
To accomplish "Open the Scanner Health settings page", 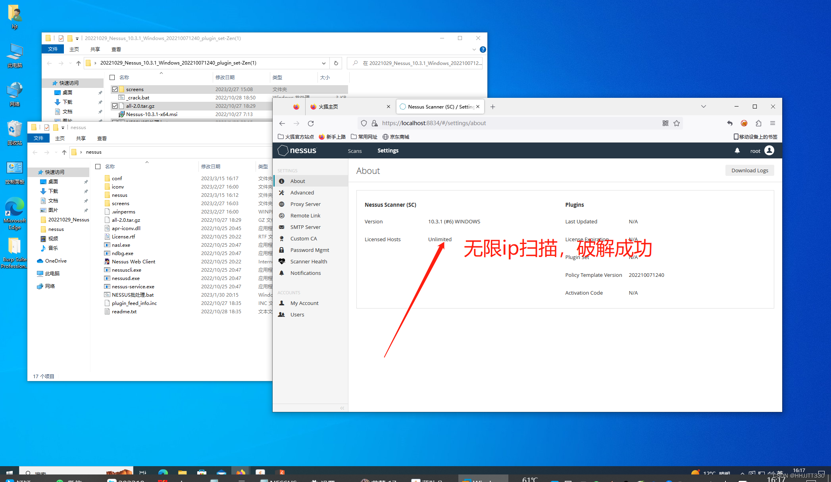I will (308, 261).
